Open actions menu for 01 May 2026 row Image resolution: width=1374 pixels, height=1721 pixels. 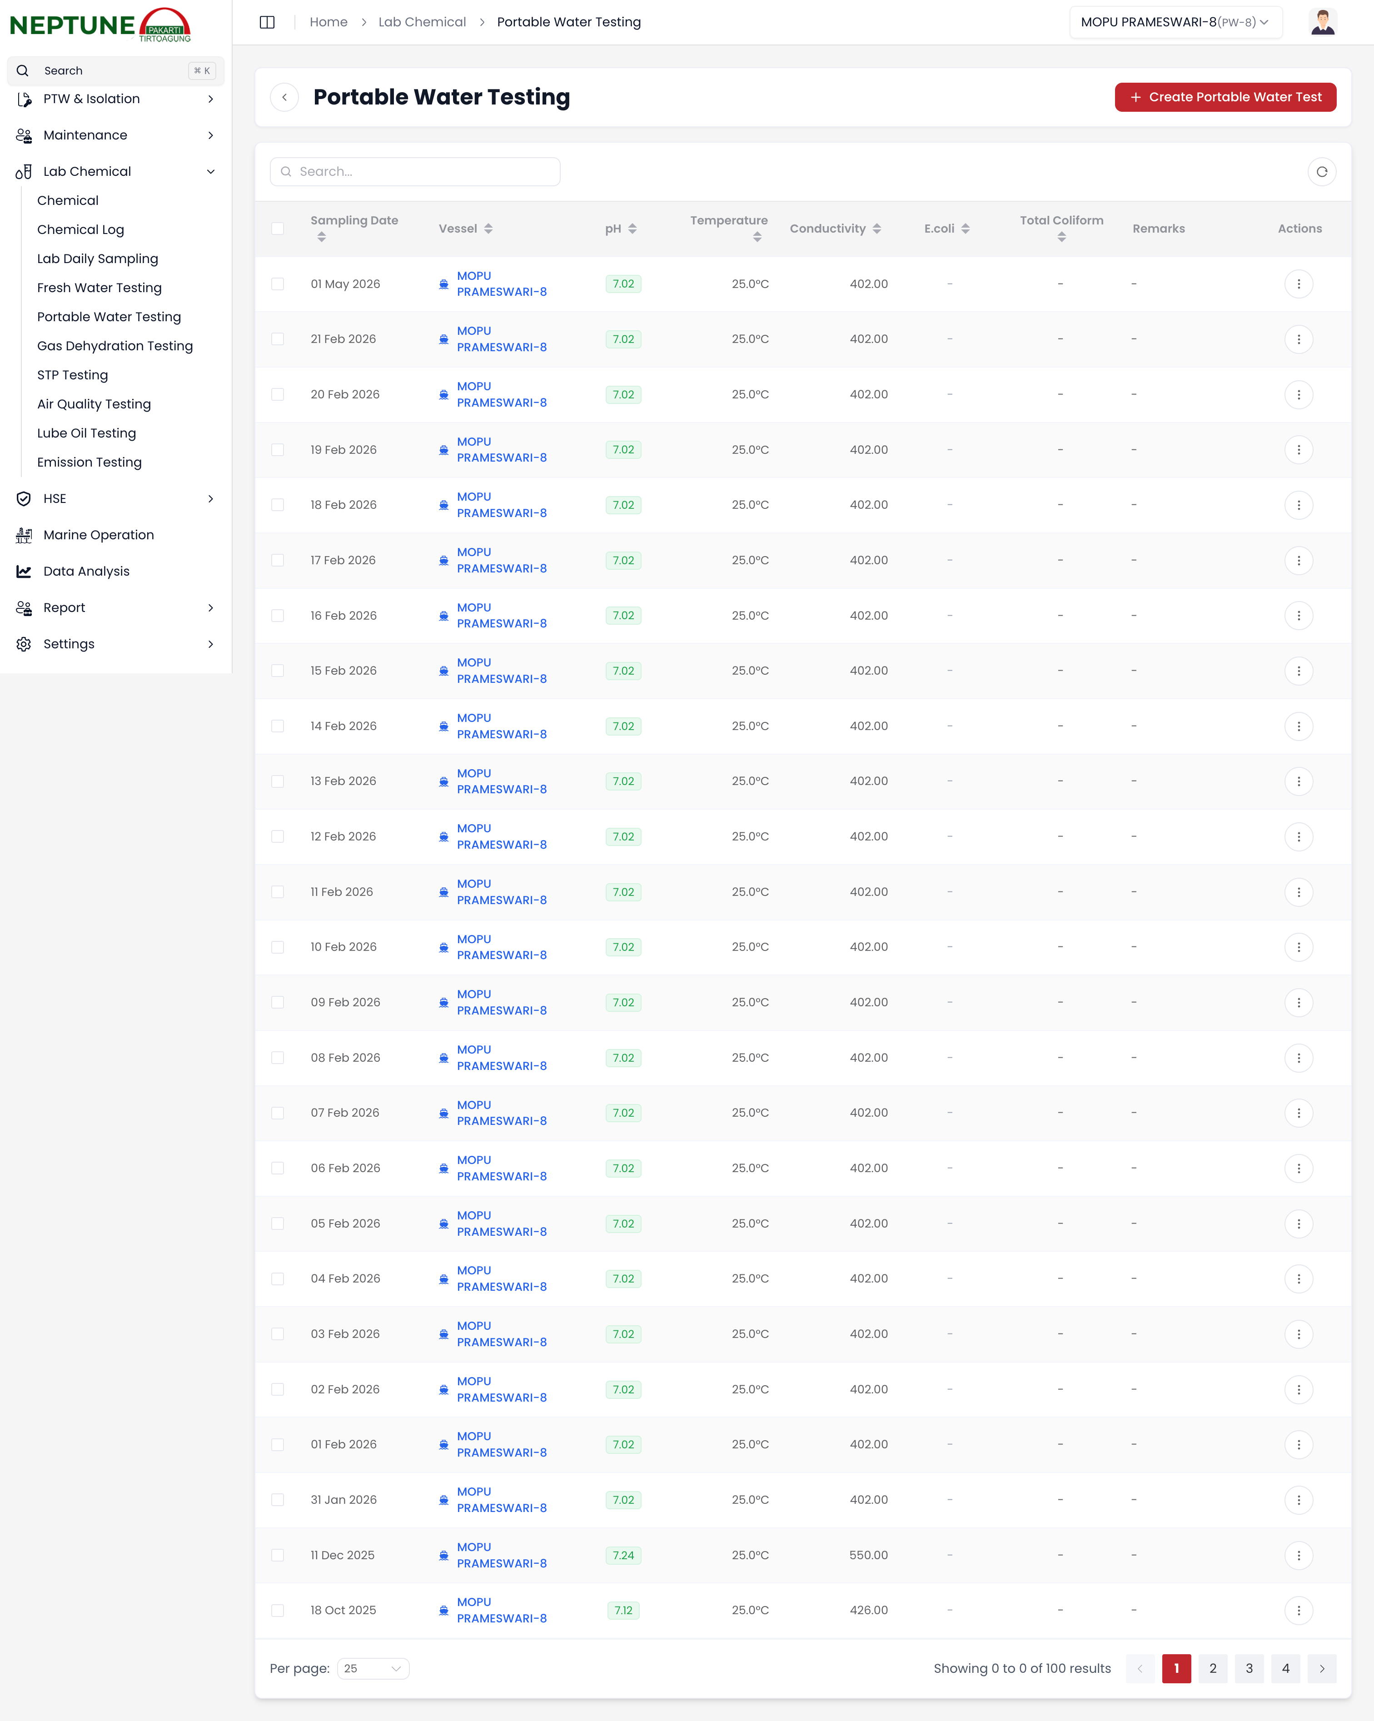click(1298, 284)
